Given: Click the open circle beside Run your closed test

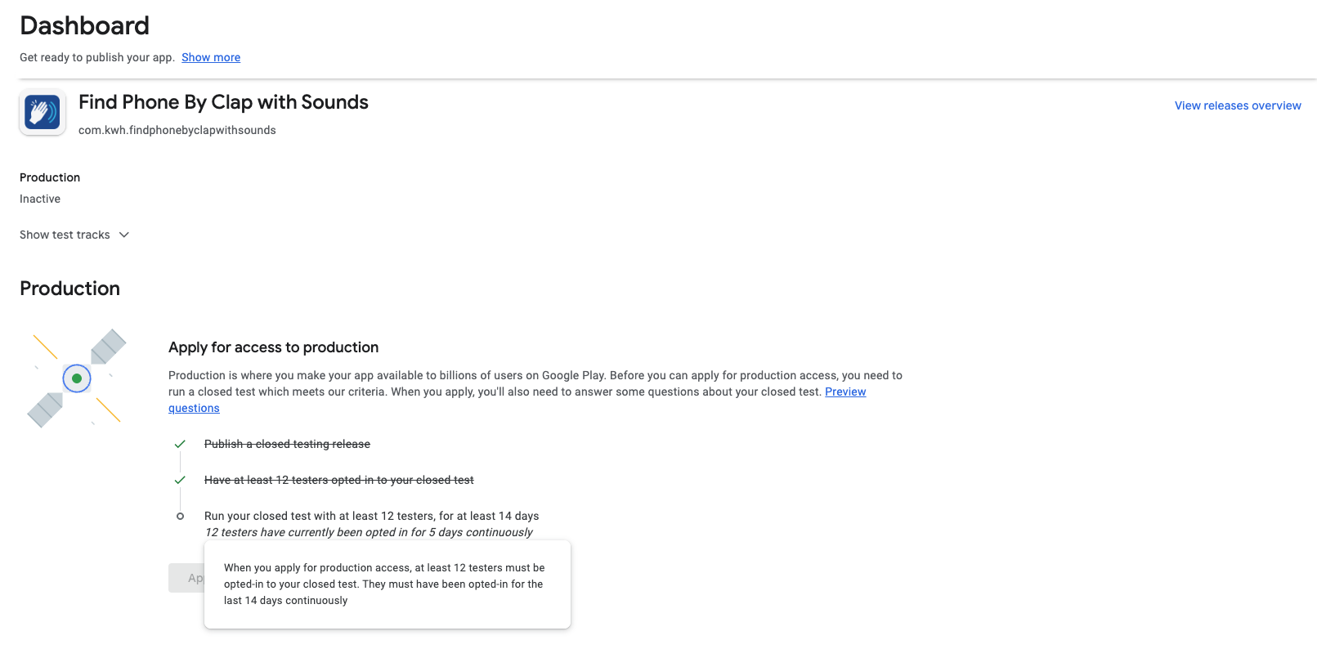Looking at the screenshot, I should [181, 516].
